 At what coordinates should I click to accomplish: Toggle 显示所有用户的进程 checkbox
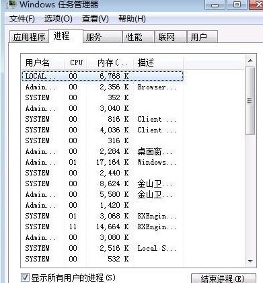pos(25,278)
